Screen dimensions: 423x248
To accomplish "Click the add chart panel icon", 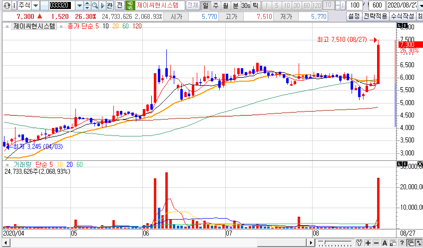I will (394, 243).
